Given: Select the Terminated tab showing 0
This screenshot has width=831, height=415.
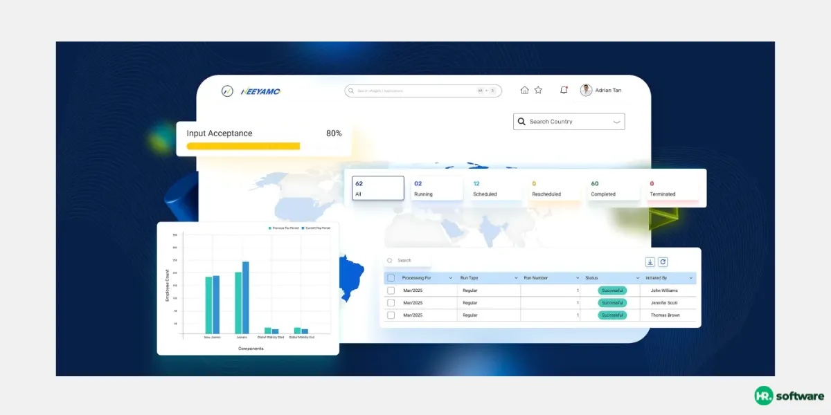Looking at the screenshot, I should 672,188.
